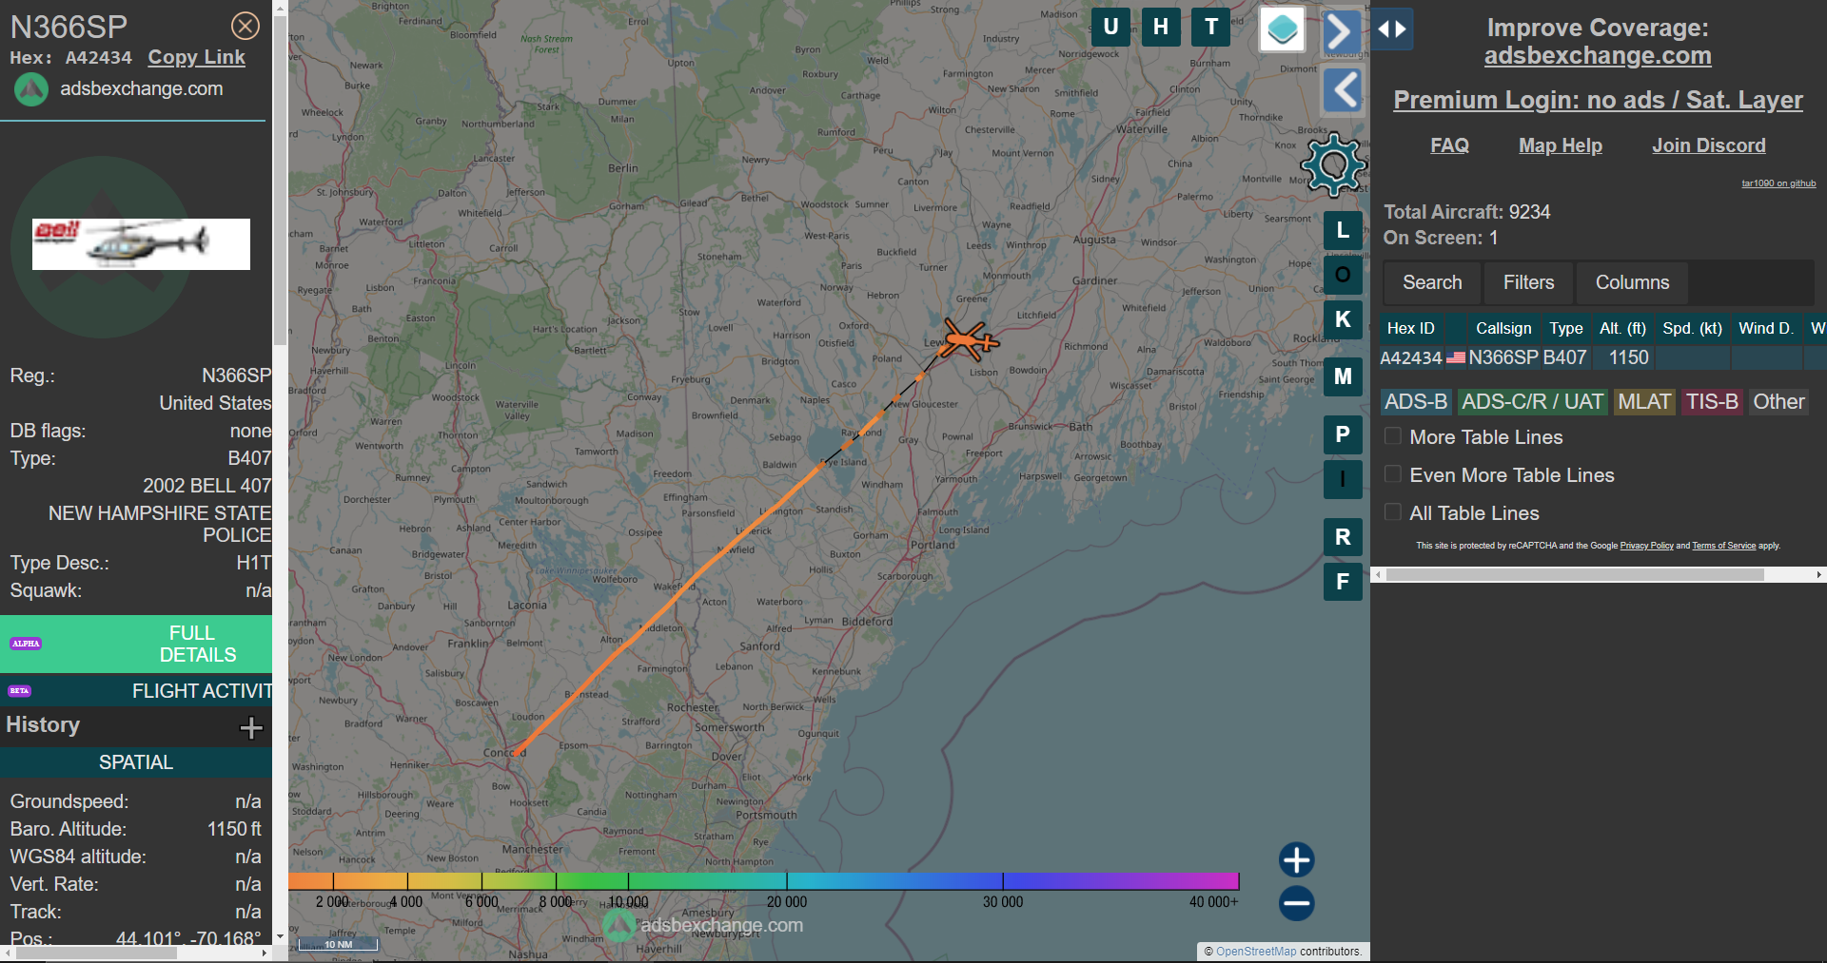Screen dimensions: 1827x963
Task: Open the map layers selector icon
Action: [x=1282, y=29]
